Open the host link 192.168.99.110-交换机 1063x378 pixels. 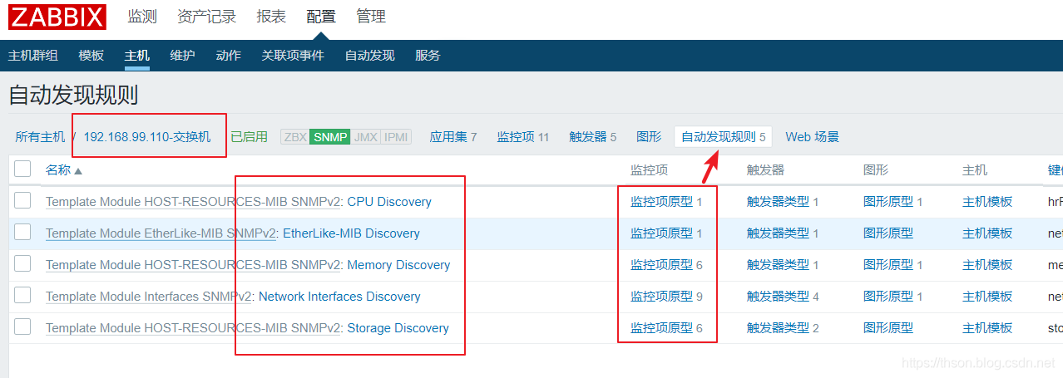click(147, 137)
